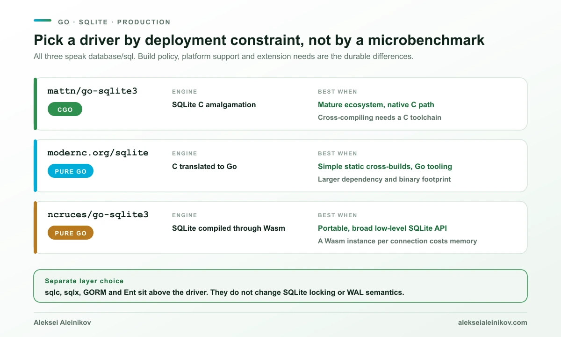Click the 'Separate layer choice' heading
The width and height of the screenshot is (561, 337).
click(x=84, y=281)
